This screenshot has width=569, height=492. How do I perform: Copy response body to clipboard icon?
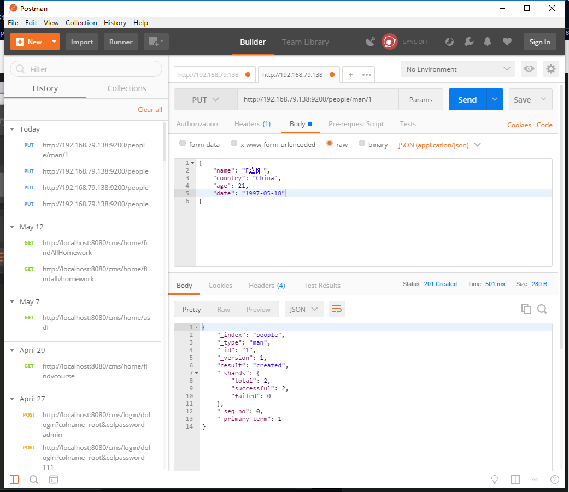point(526,309)
